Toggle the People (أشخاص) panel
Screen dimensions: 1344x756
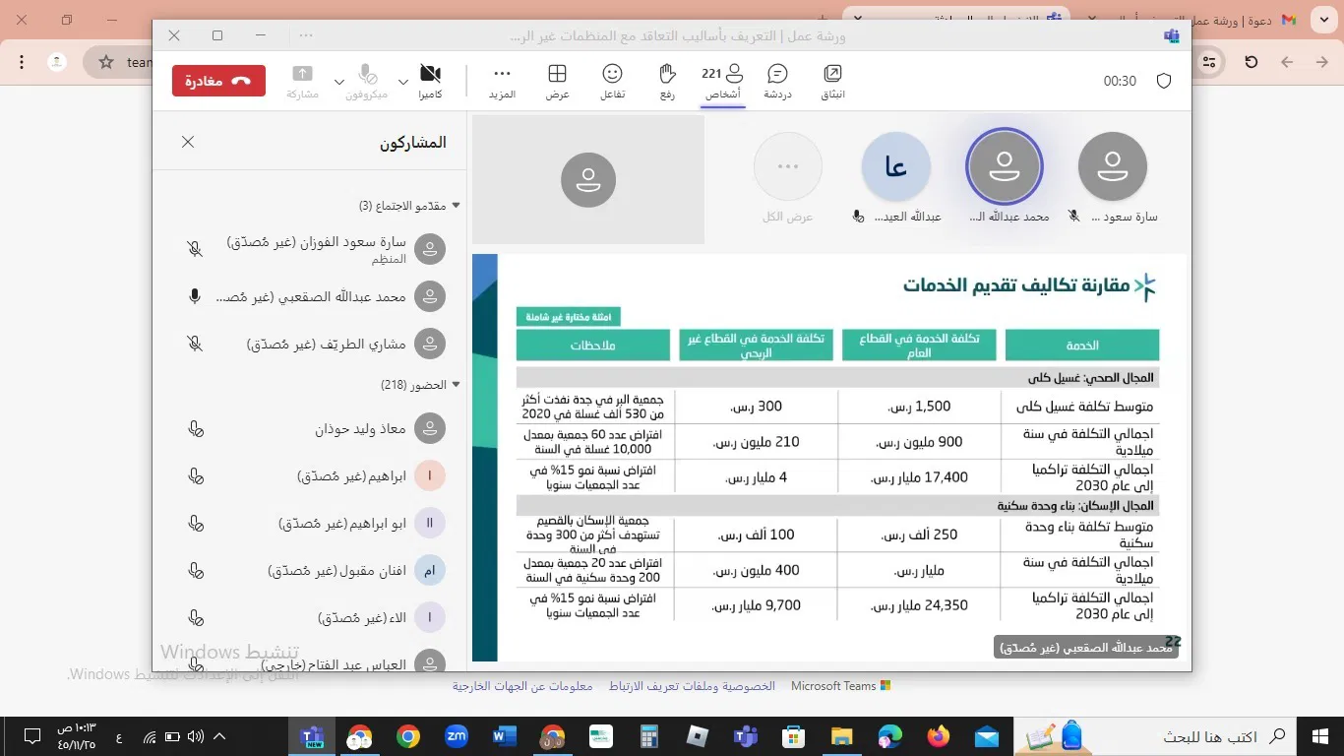pos(722,82)
